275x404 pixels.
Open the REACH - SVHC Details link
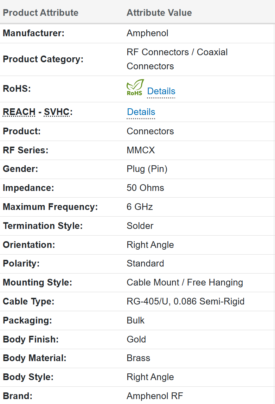141,112
